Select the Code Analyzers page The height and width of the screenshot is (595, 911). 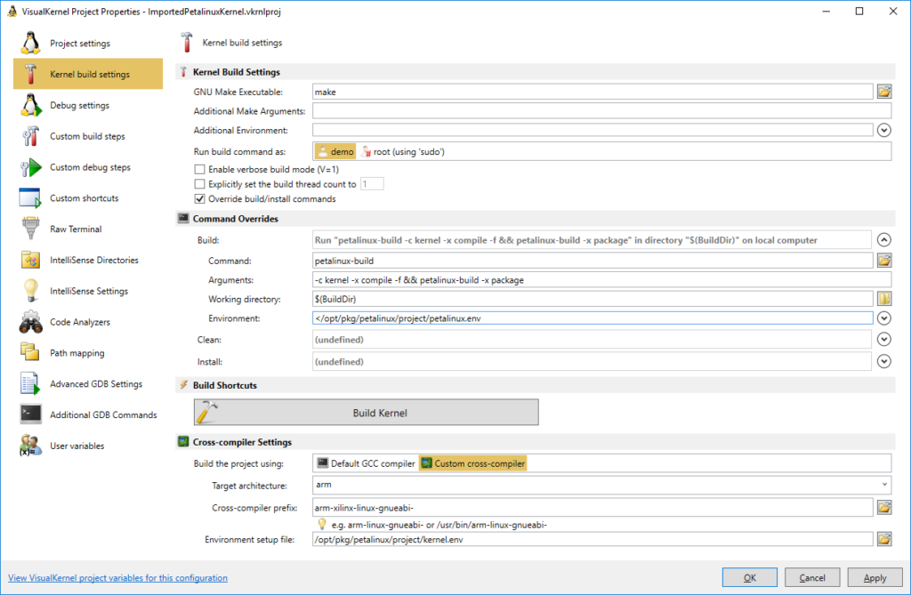click(83, 322)
